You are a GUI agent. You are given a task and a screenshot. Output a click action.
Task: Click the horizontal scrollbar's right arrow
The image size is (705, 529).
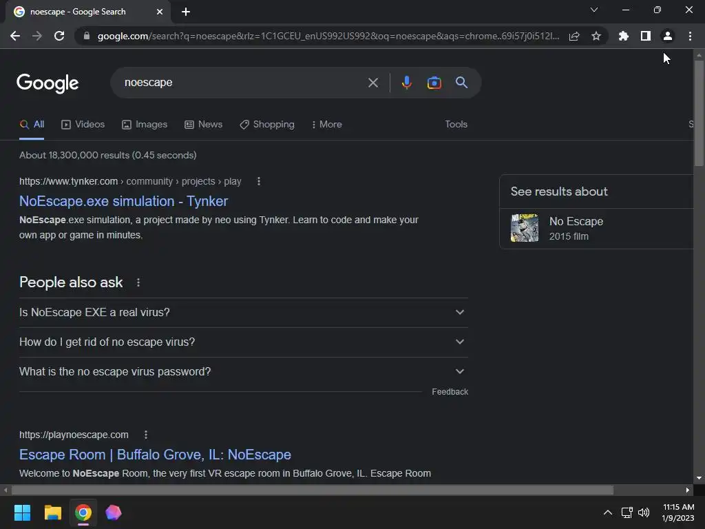tap(688, 490)
